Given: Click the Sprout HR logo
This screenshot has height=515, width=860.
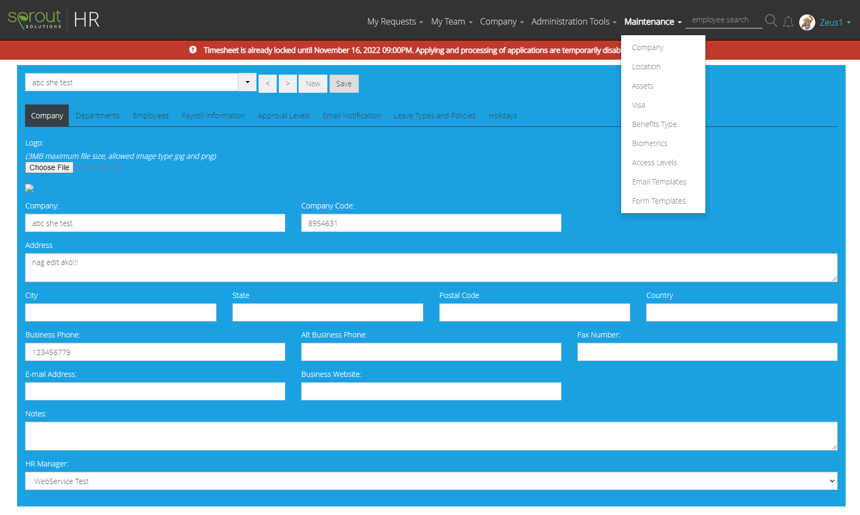Looking at the screenshot, I should click(x=53, y=20).
